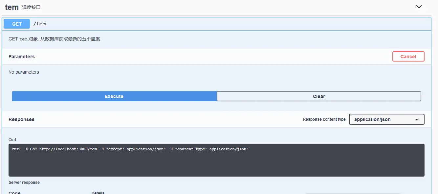Click the Server response label
This screenshot has height=194, width=438.
(24, 182)
